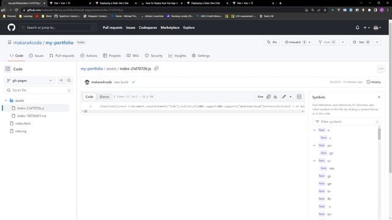Viewport: 392px width, 220px height.
Task: Open the three-dot more file actions menu
Action: (x=381, y=69)
